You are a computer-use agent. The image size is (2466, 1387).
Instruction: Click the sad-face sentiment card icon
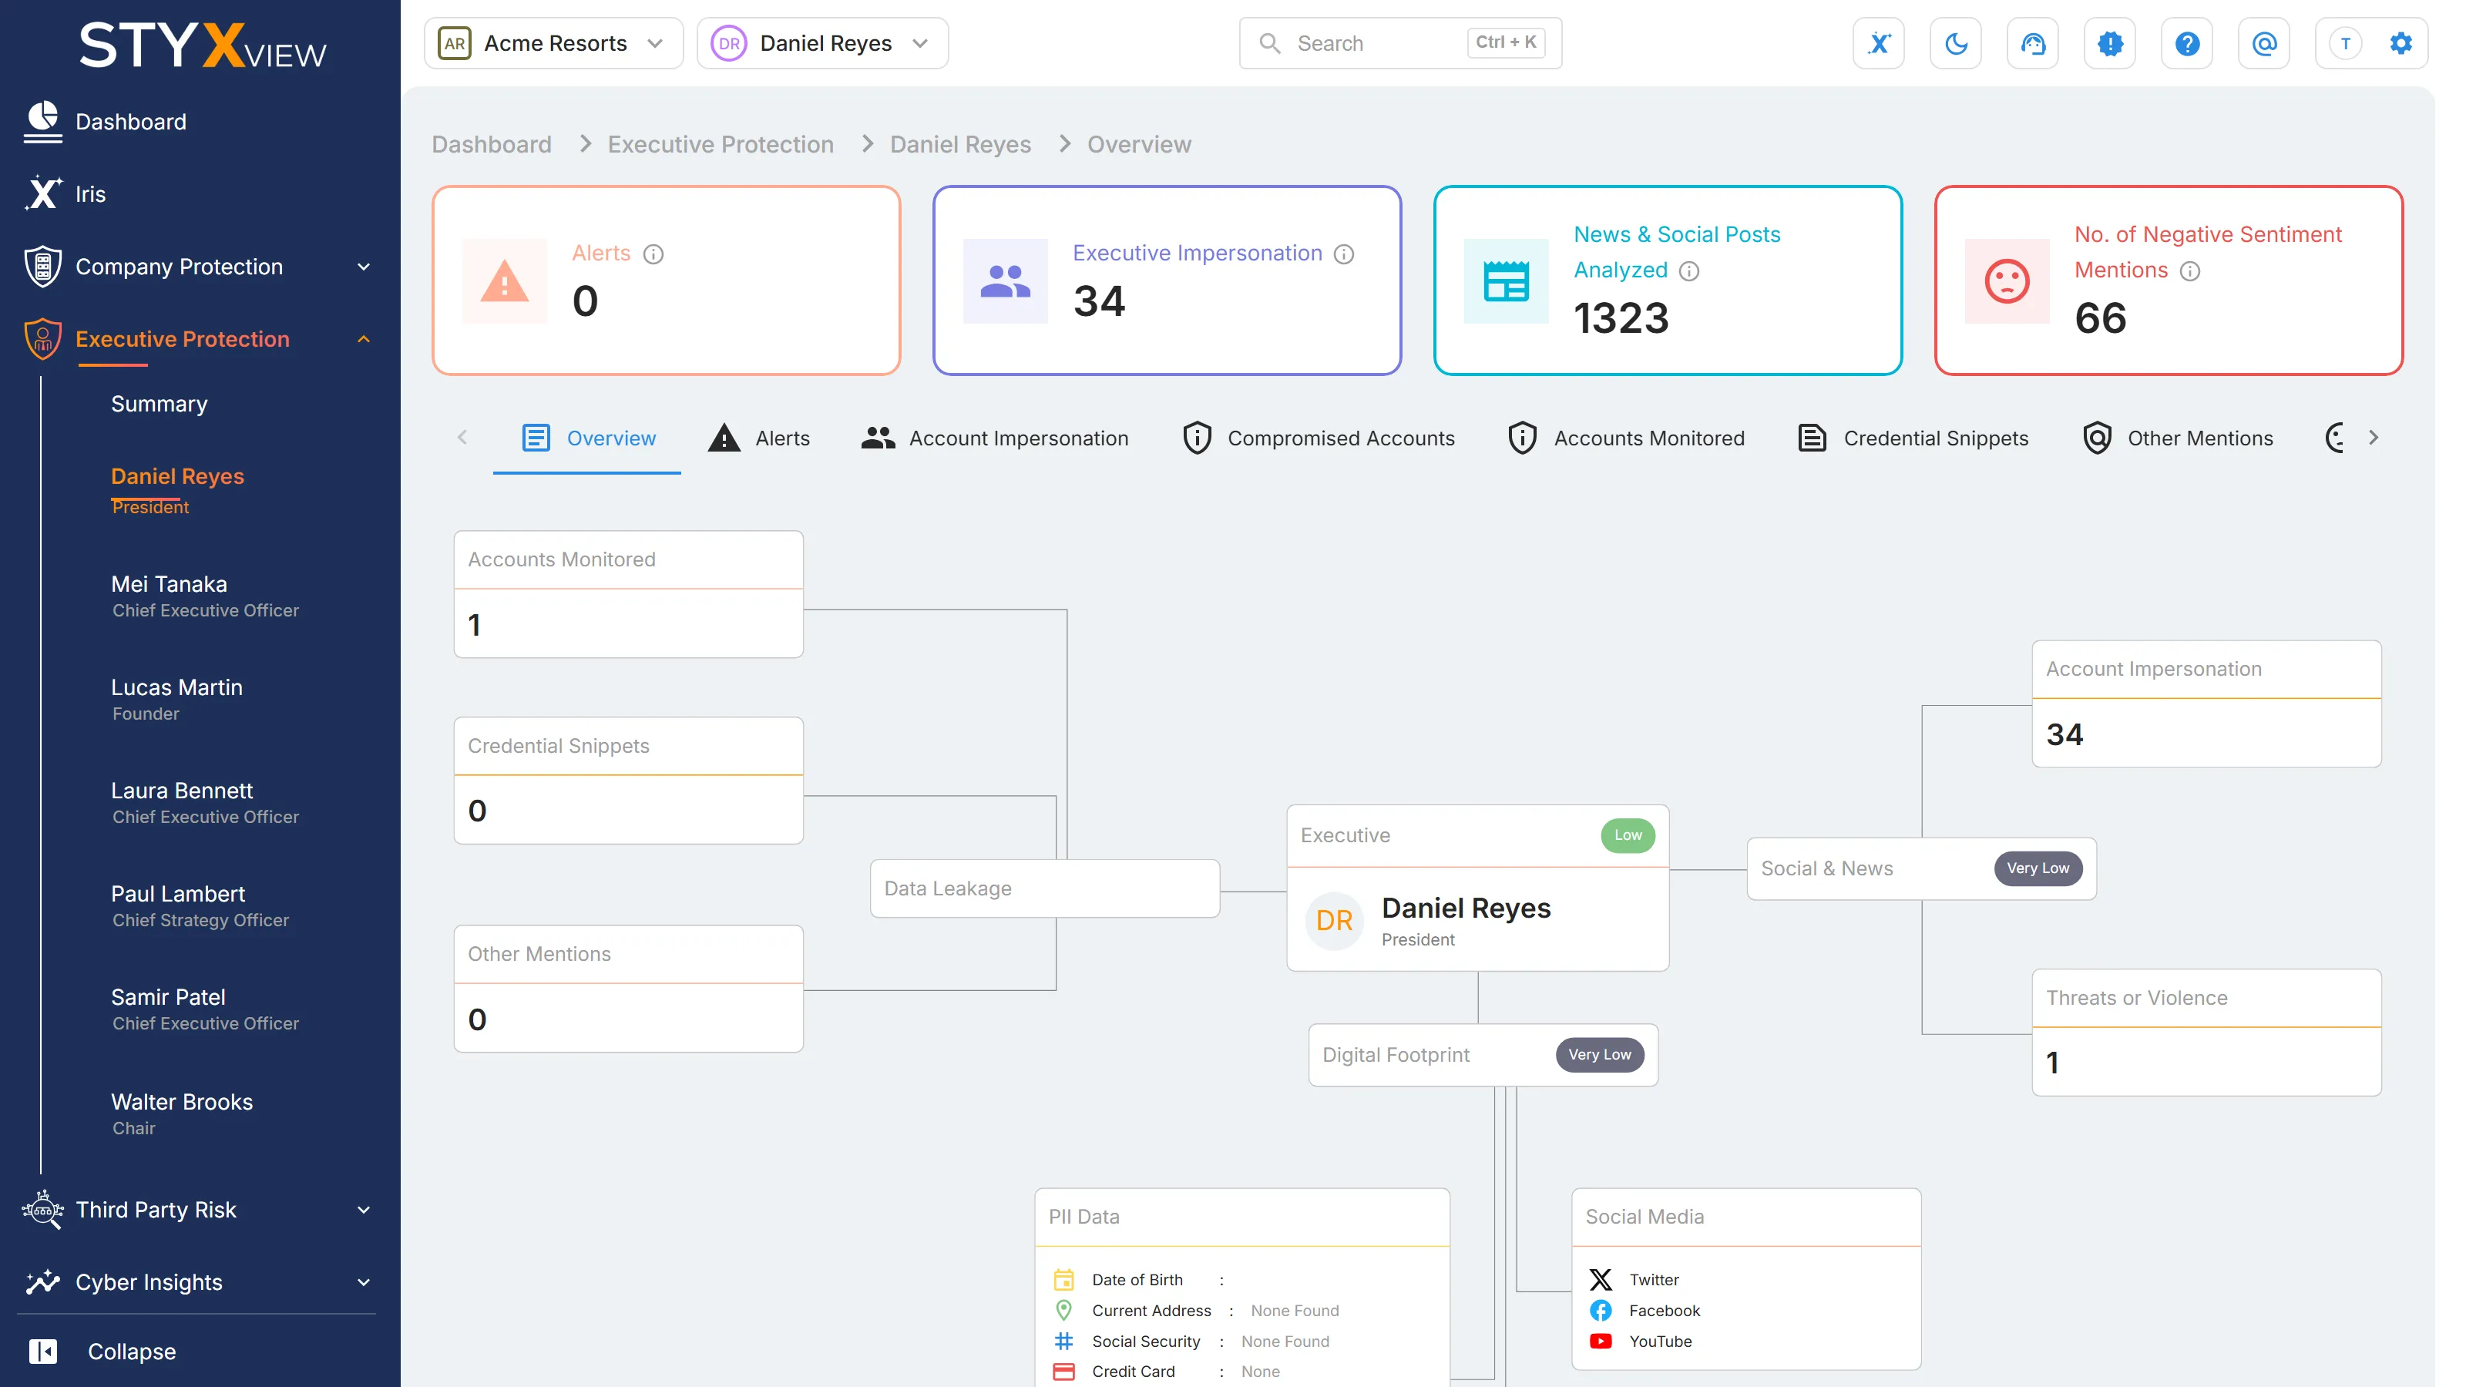click(2007, 280)
